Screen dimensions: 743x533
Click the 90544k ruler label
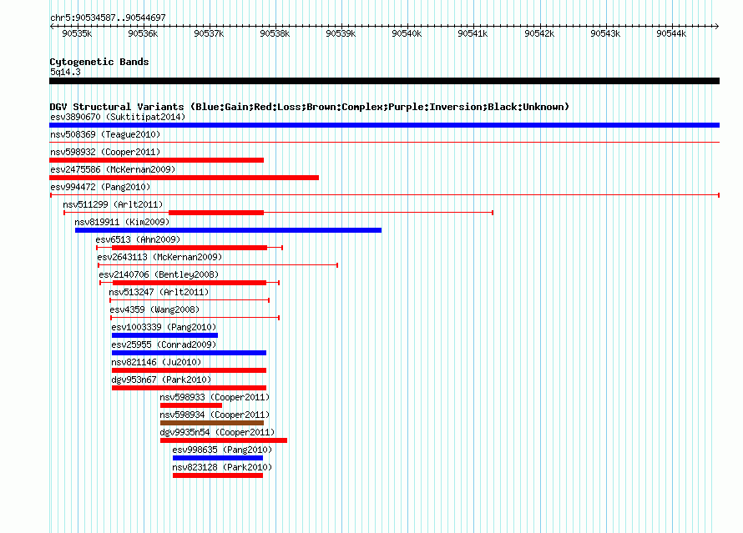(671, 33)
